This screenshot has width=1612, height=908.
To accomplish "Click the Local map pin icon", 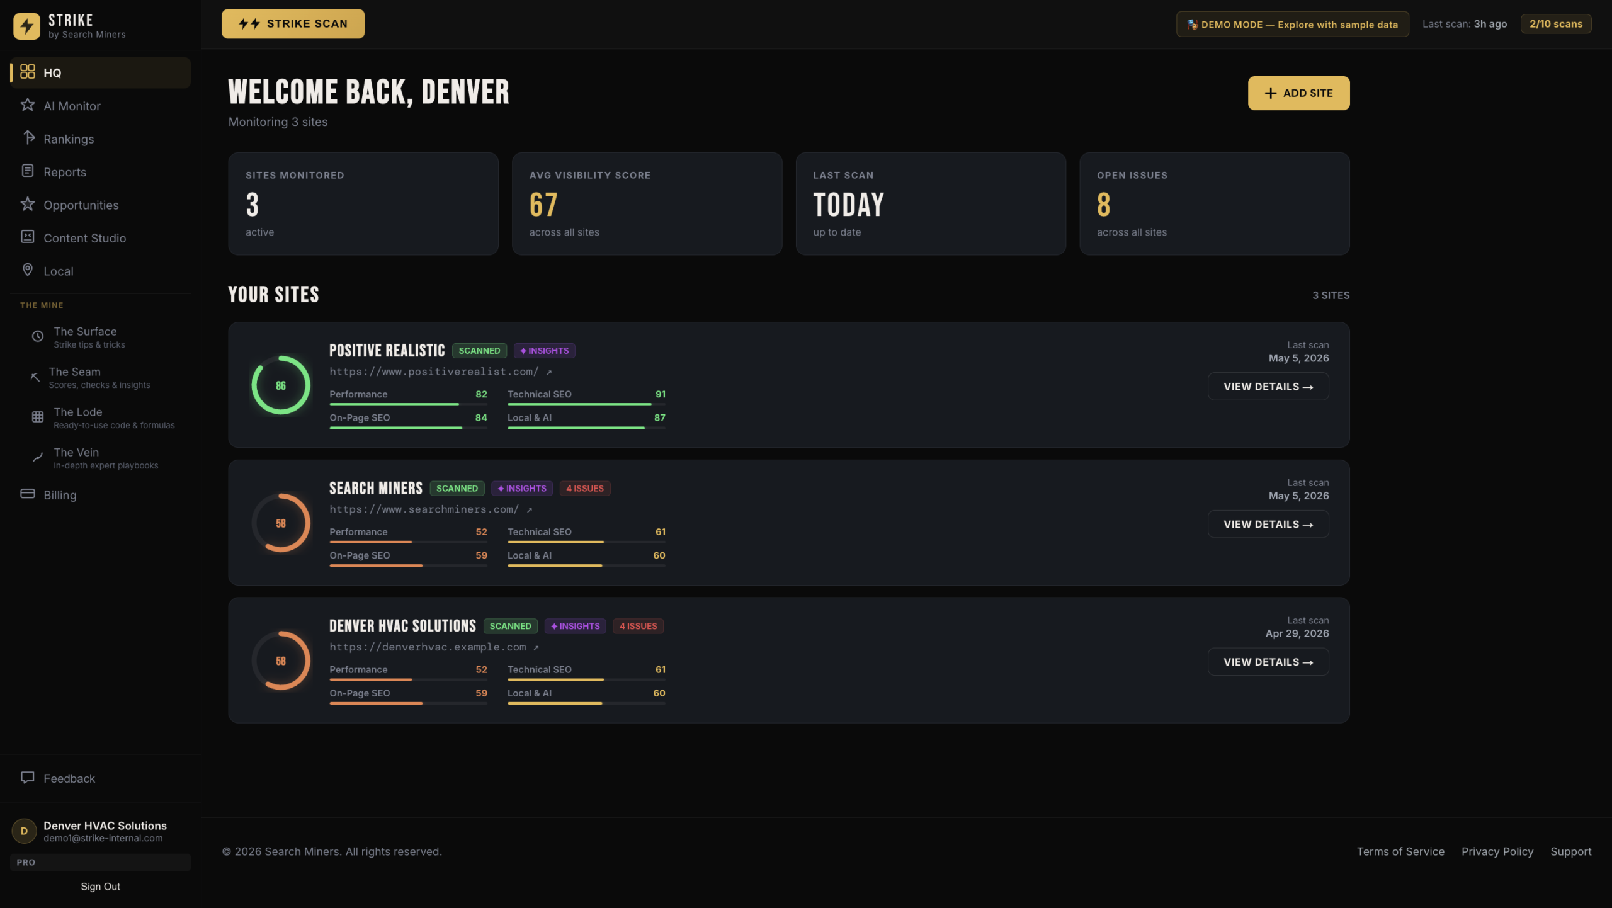I will pos(27,270).
